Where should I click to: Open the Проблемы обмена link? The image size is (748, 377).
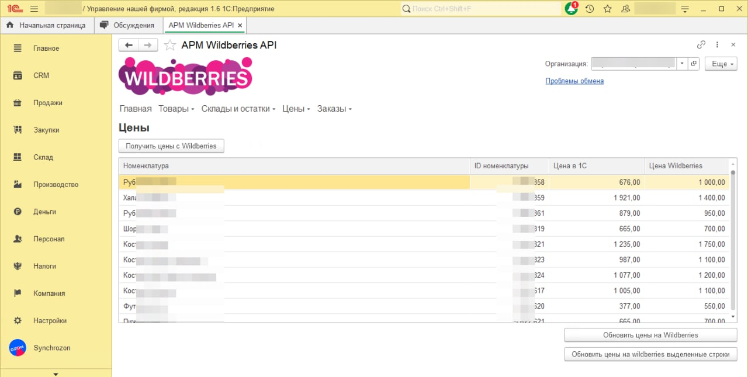574,81
